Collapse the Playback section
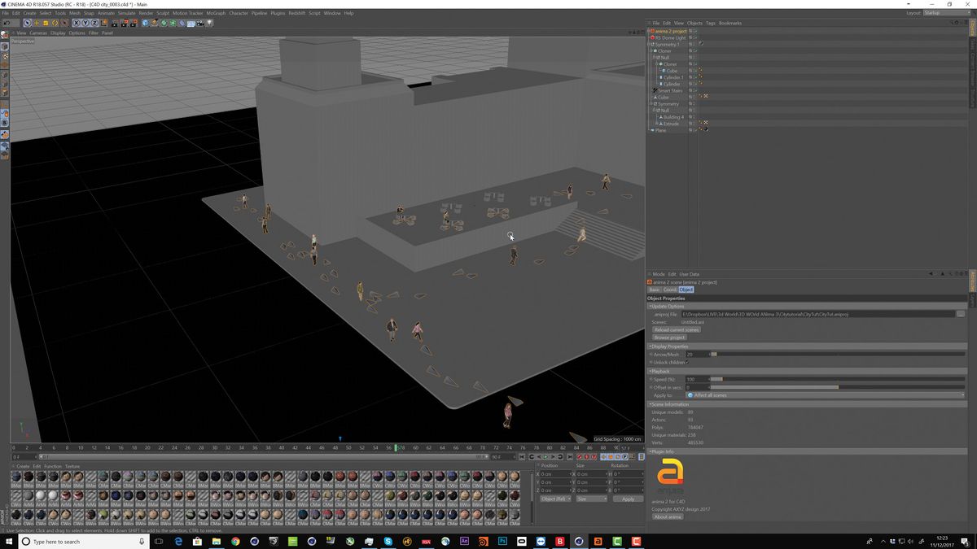The width and height of the screenshot is (977, 549). click(650, 371)
